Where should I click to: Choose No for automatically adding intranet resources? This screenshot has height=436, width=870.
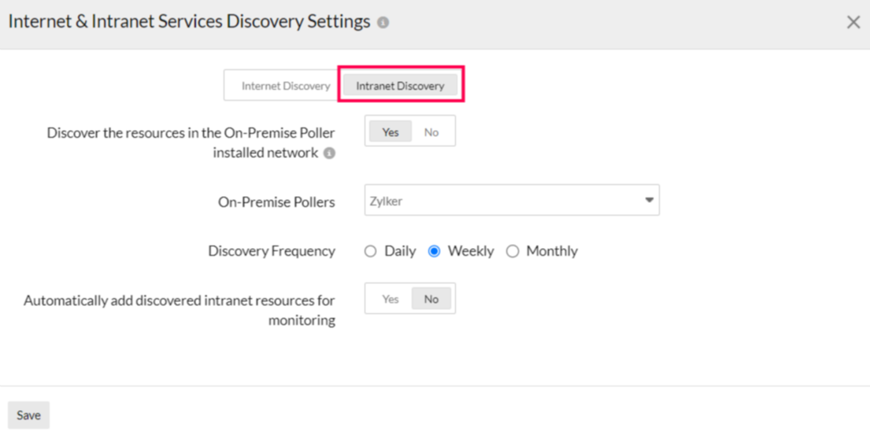pyautogui.click(x=431, y=299)
